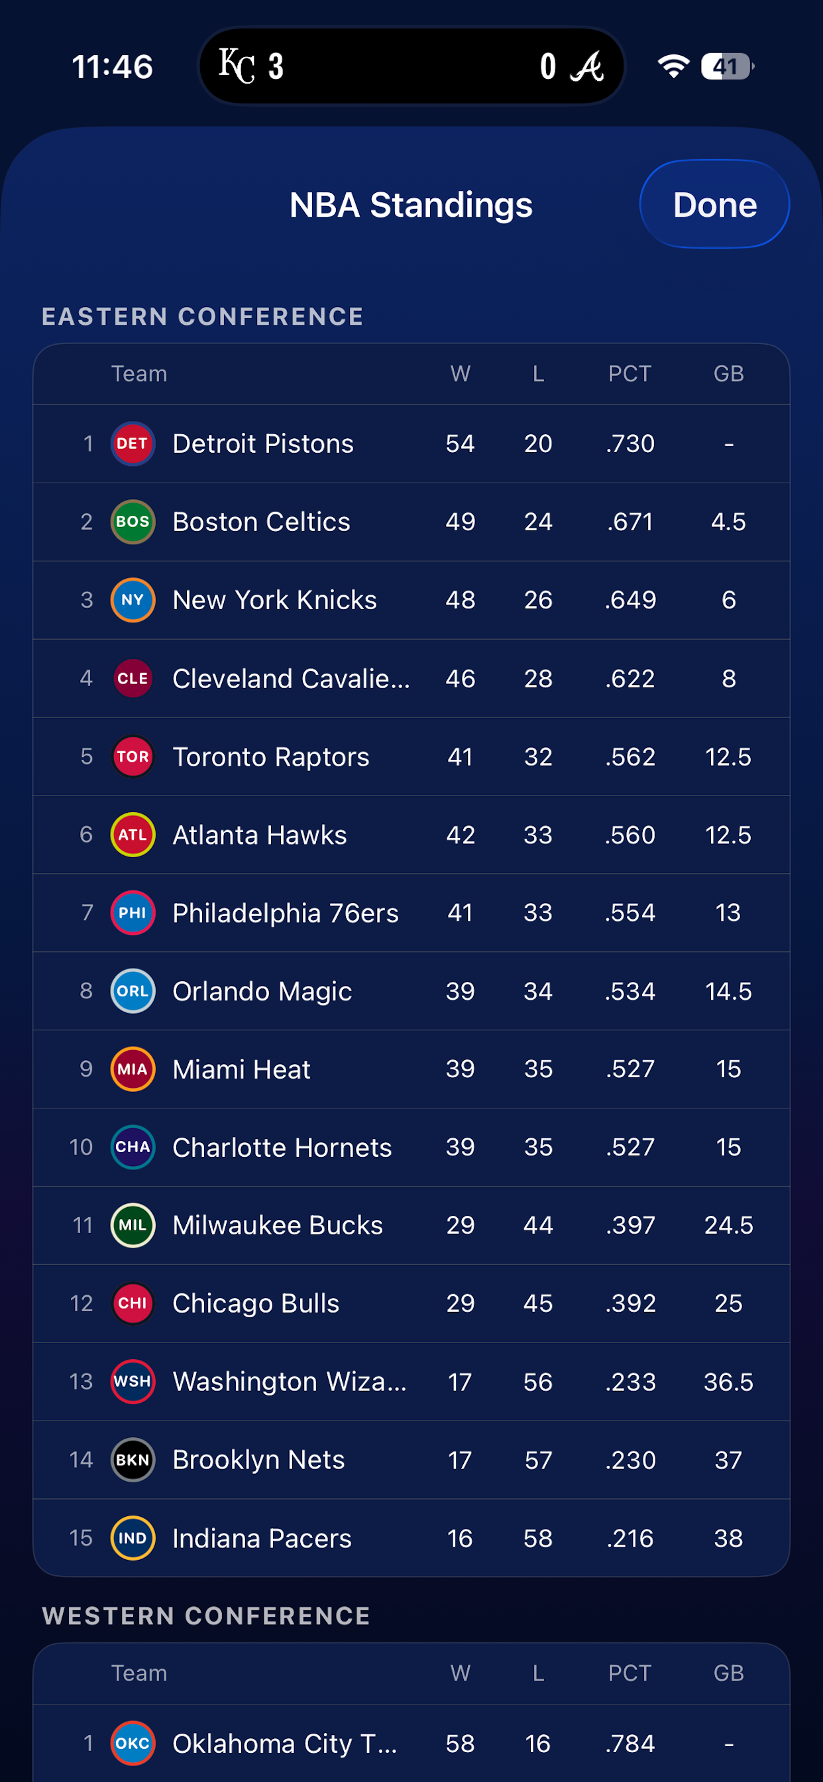Tap the Indiana Pacers IND logo
The image size is (823, 1782).
click(x=132, y=1538)
